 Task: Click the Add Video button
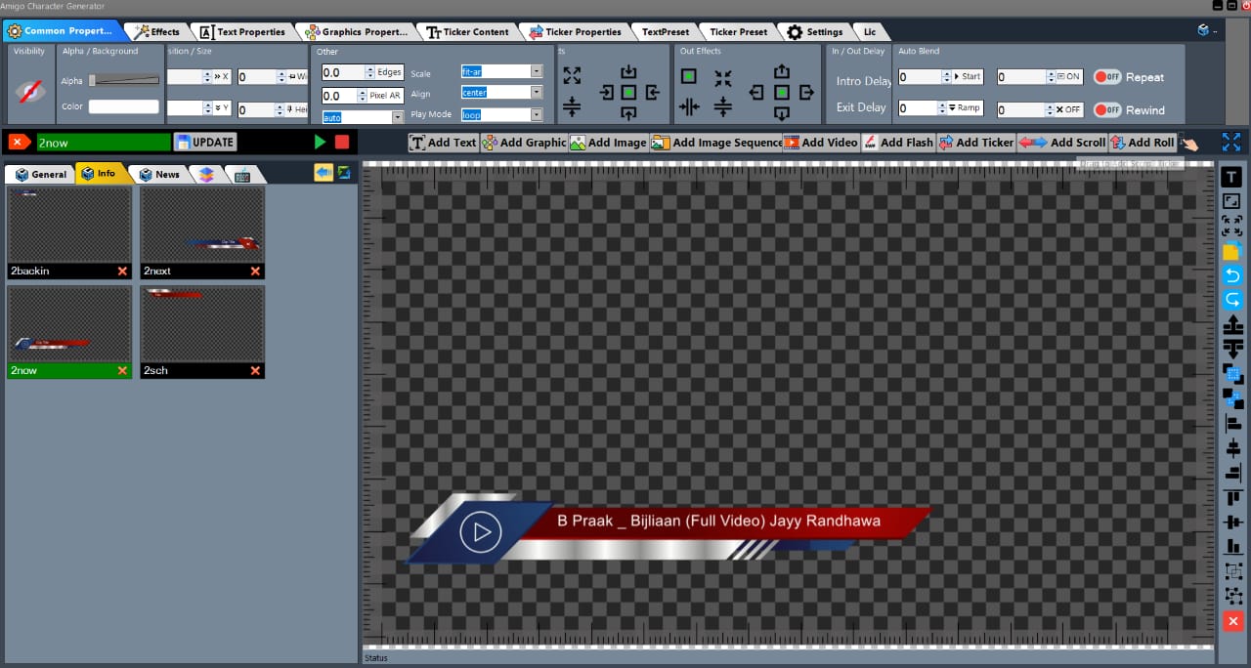pos(821,143)
